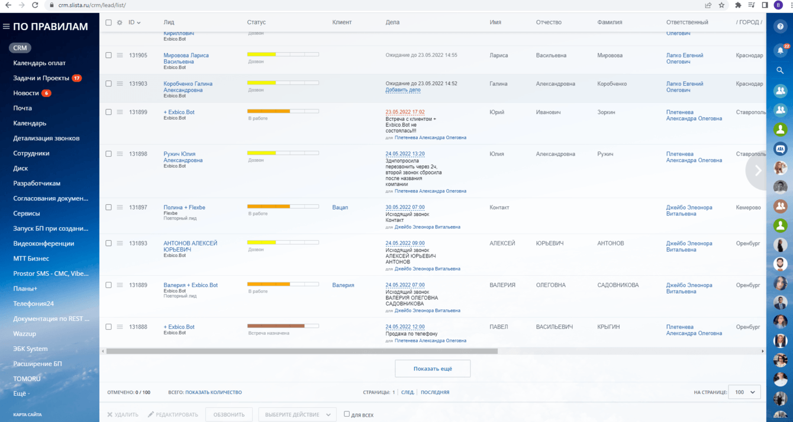Expand the 'Выберите действие' dropdown
Image resolution: width=793 pixels, height=422 pixels.
(297, 414)
